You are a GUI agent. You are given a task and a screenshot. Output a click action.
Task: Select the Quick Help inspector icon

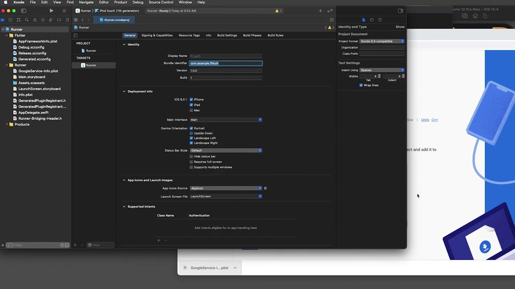(380, 20)
